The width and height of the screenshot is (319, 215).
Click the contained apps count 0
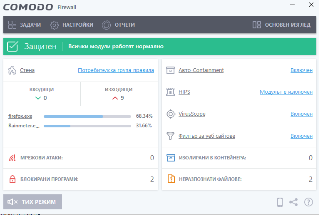coord(311,158)
